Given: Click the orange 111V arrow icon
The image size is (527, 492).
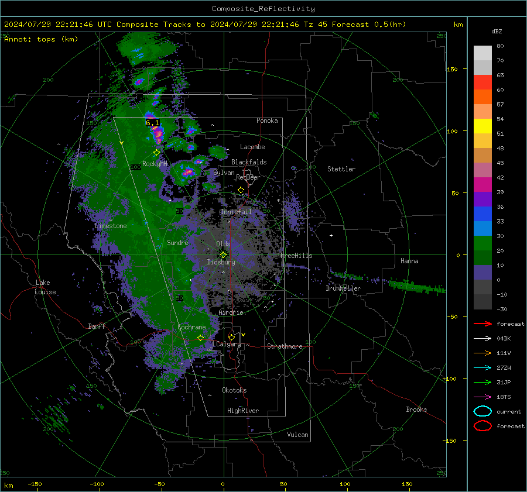Looking at the screenshot, I should [482, 353].
